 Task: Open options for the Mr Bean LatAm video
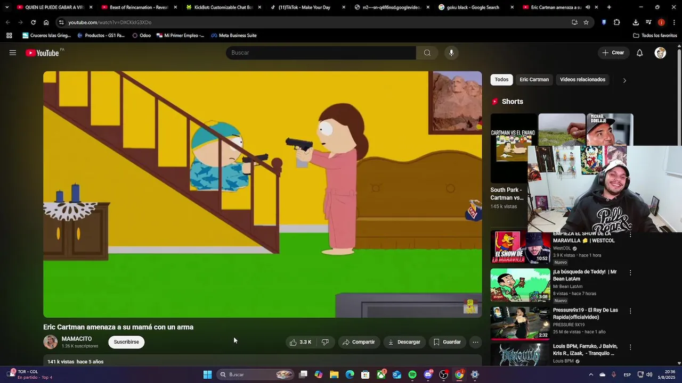630,272
